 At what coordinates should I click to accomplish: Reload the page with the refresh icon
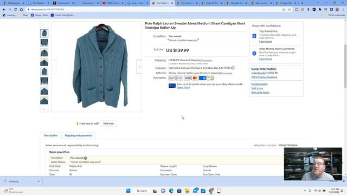(16, 10)
